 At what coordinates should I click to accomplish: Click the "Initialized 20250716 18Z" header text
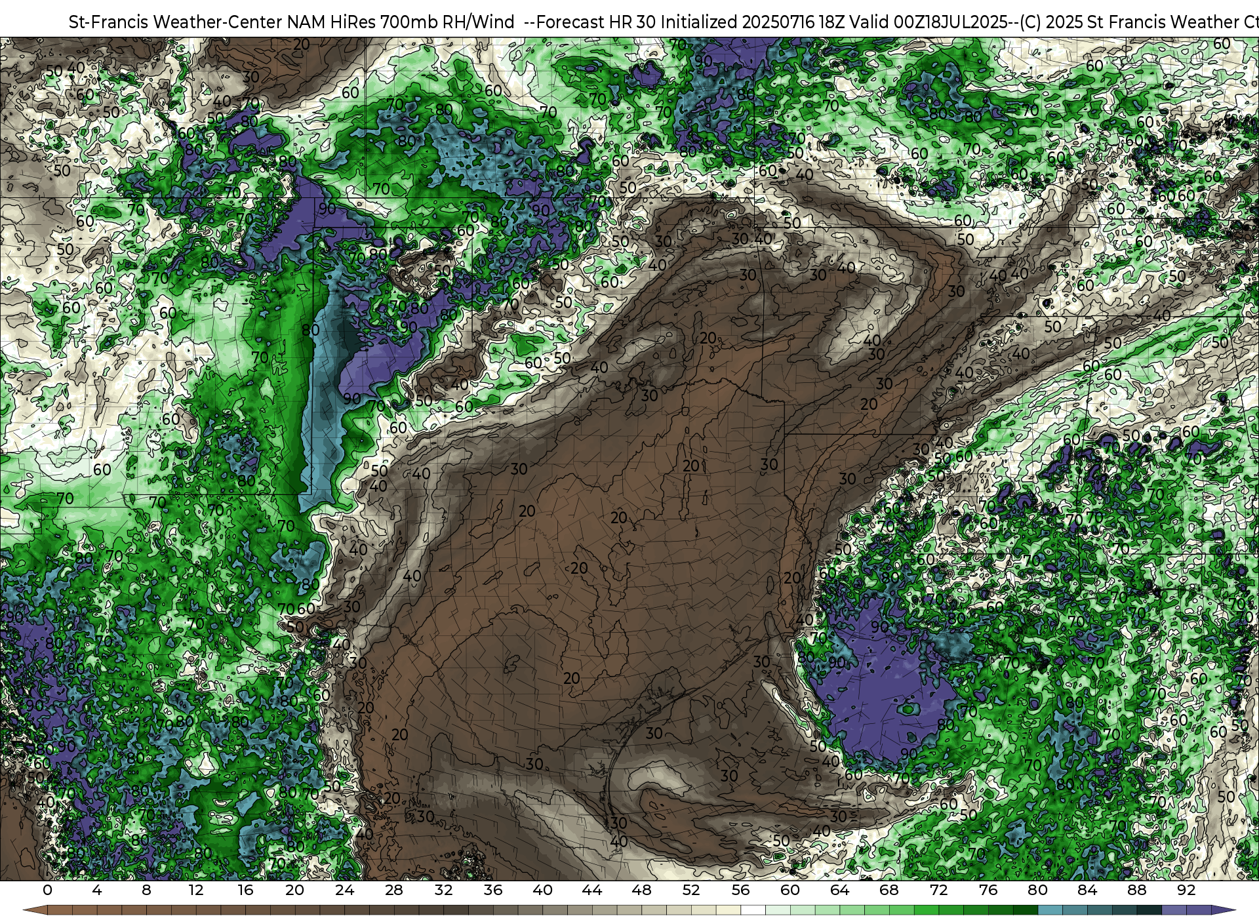(x=753, y=22)
